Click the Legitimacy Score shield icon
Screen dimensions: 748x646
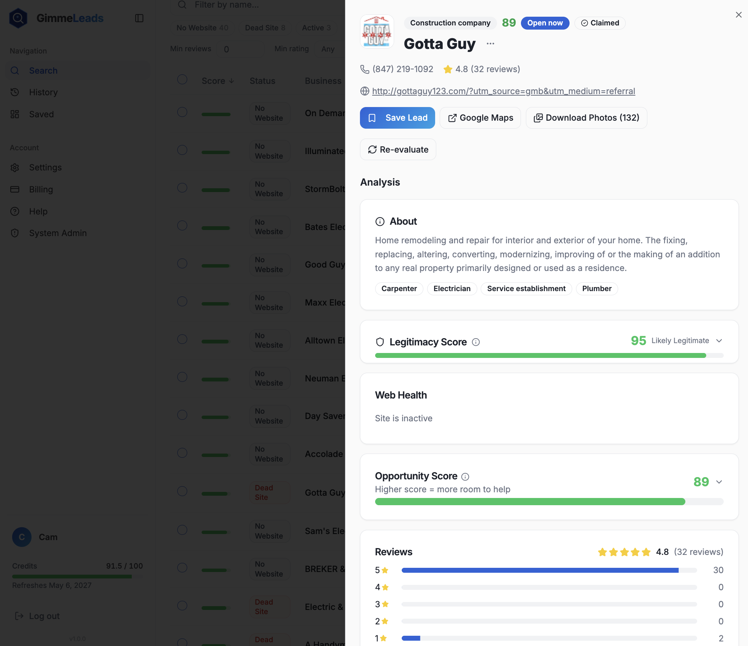click(x=380, y=342)
